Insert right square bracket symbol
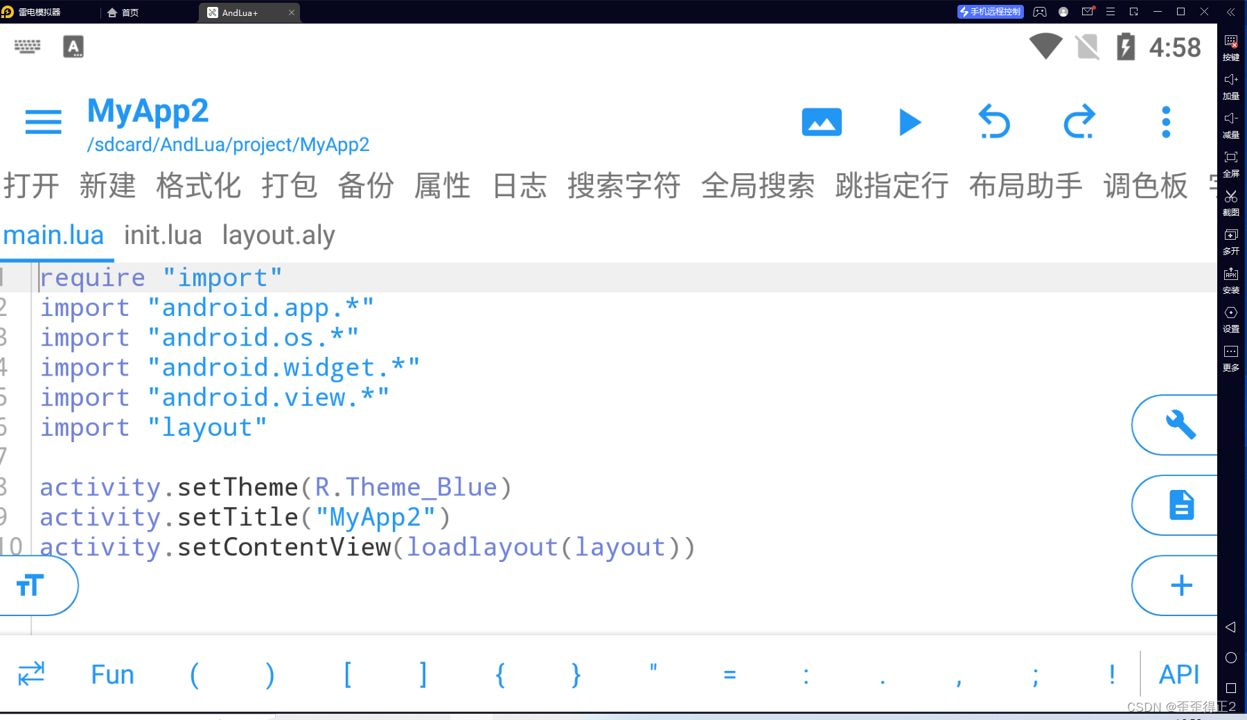 coord(423,674)
